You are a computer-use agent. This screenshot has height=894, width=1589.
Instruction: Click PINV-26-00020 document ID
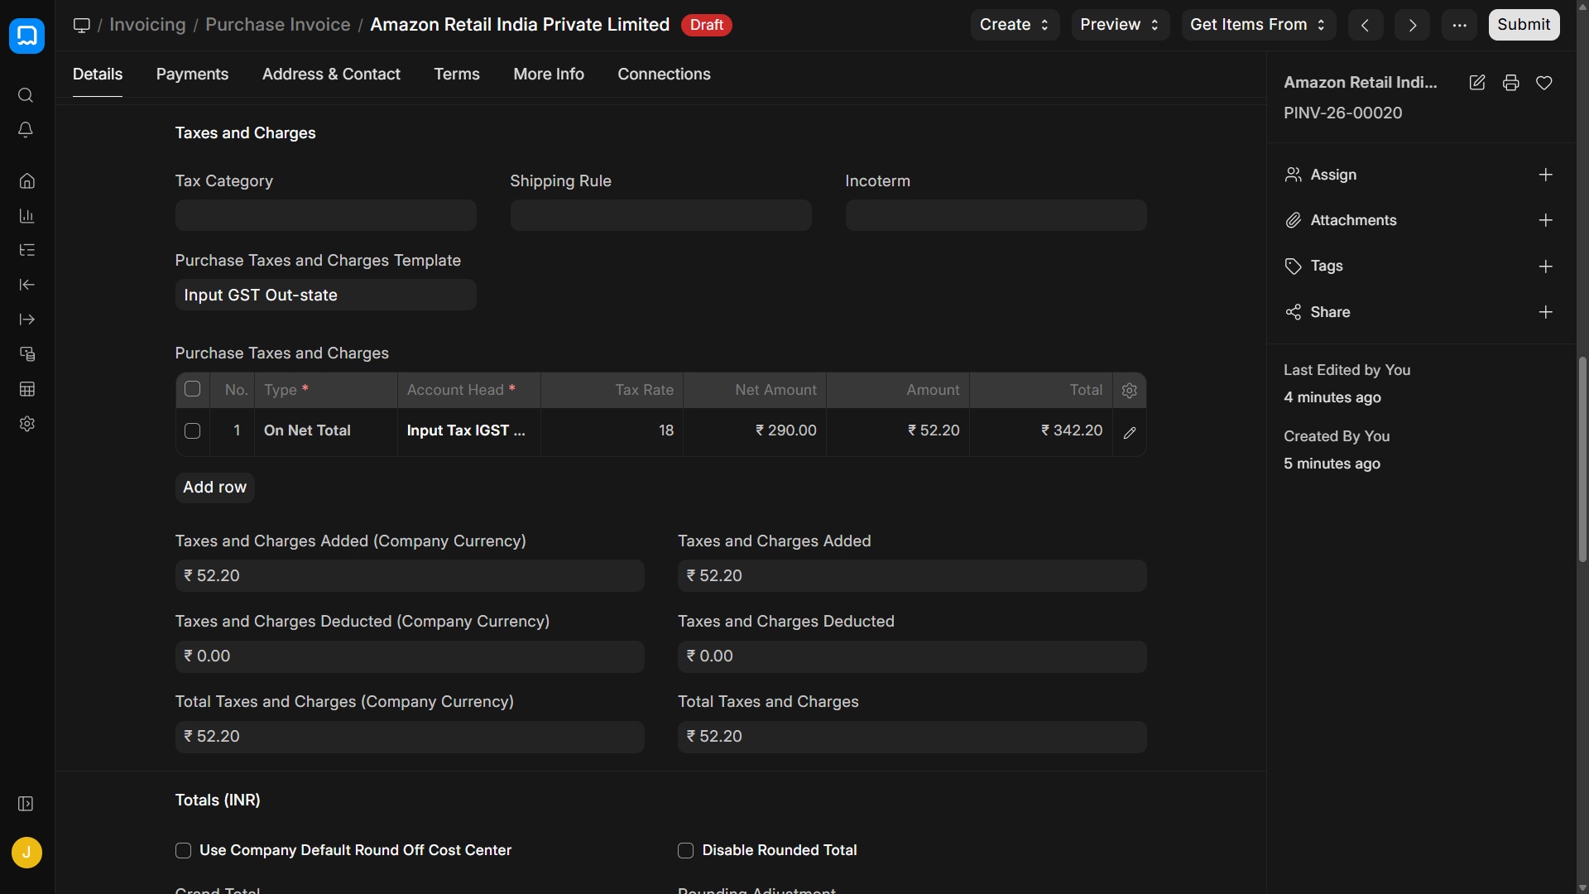click(x=1342, y=113)
